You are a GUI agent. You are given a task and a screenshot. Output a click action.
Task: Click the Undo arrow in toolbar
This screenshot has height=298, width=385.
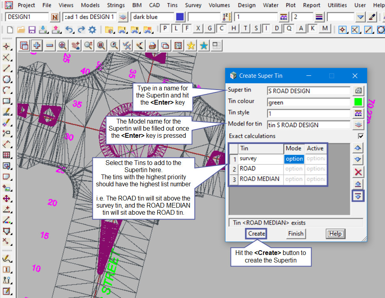point(69,29)
